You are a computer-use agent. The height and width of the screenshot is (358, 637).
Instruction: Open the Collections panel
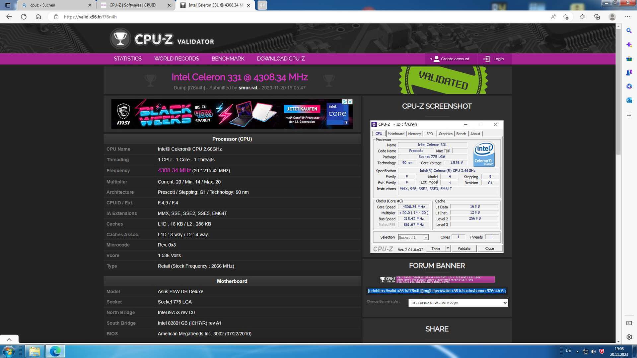pos(597,17)
